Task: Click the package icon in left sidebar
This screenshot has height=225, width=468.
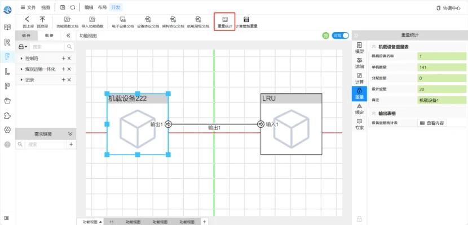Action: click(x=7, y=101)
